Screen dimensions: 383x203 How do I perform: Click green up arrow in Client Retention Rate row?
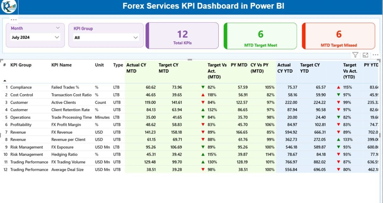click(x=203, y=110)
